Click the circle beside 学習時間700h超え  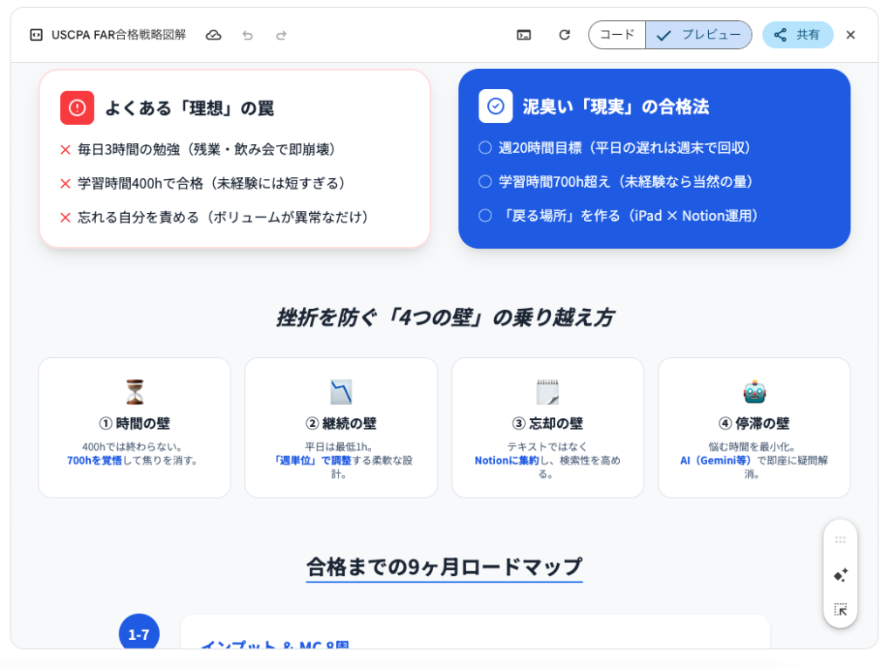485,182
